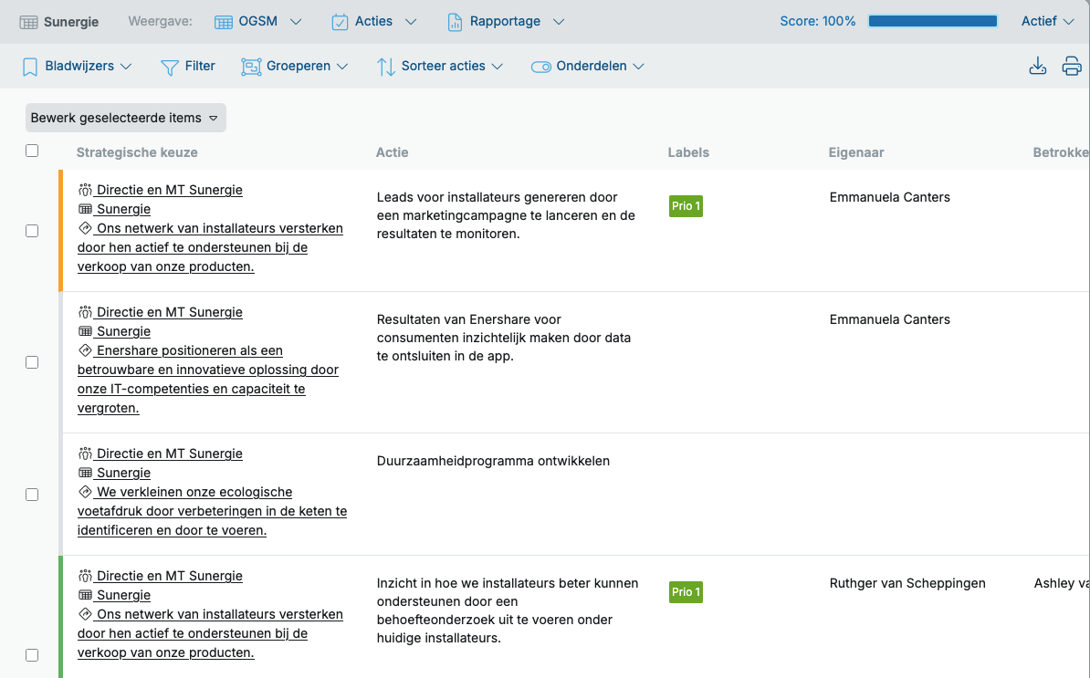Click the table icon beside Sunergie in the Leads row
The width and height of the screenshot is (1090, 678).
(x=85, y=209)
